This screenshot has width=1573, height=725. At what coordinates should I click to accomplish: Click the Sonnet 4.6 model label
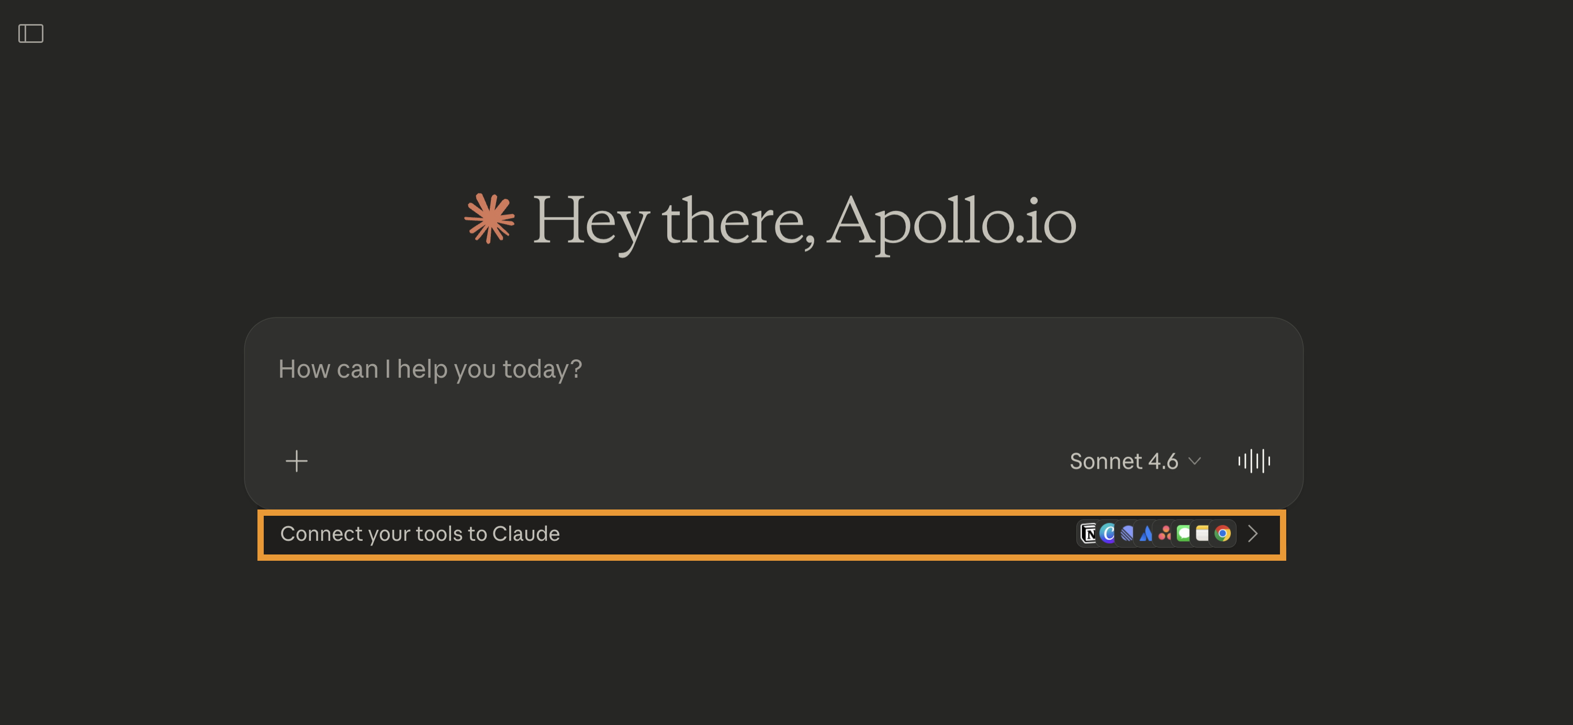pos(1123,461)
